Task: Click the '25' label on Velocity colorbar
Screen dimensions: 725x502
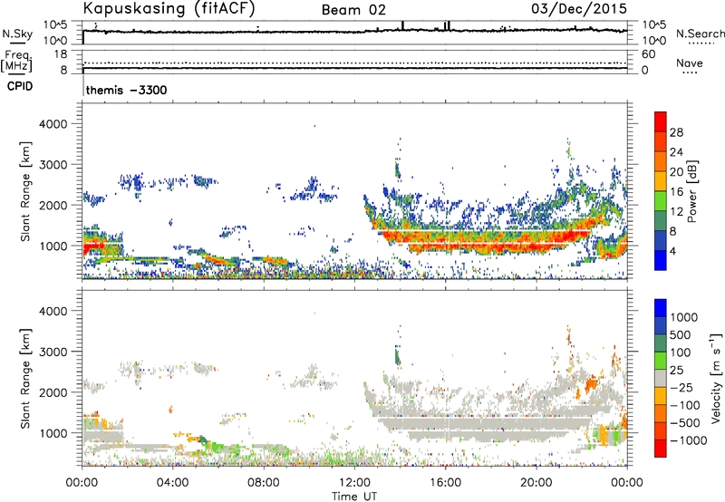Action: pyautogui.click(x=676, y=371)
